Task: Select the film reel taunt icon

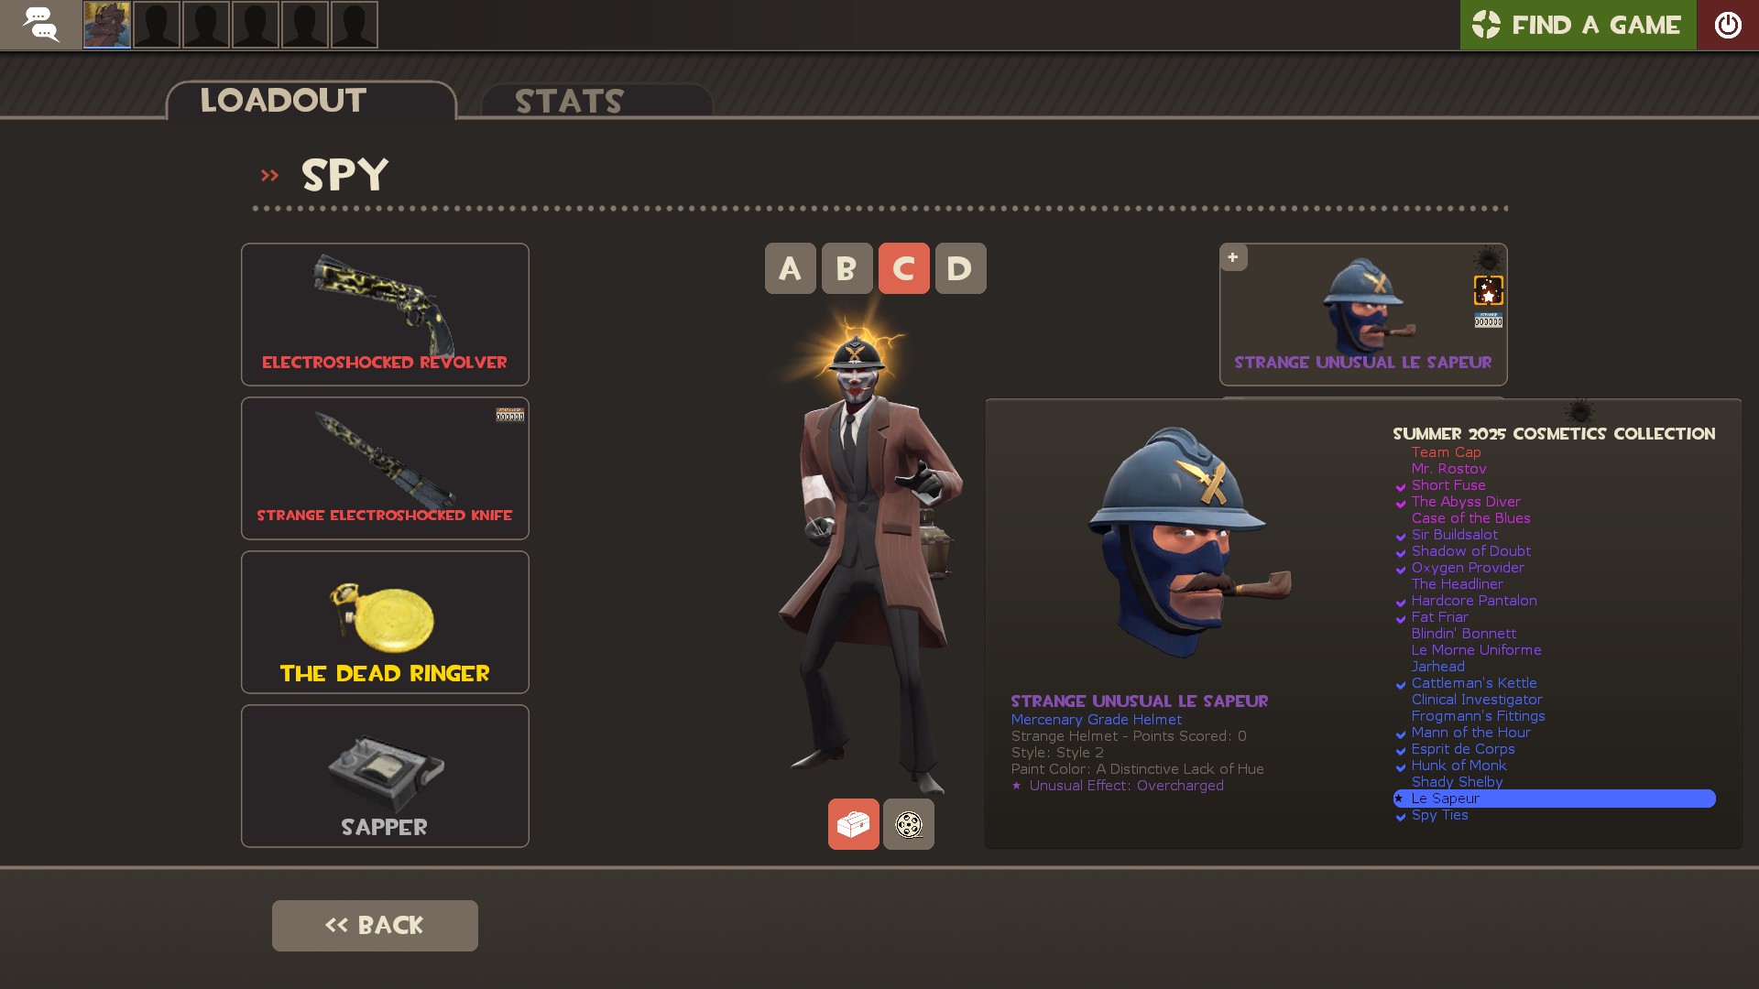Action: [909, 824]
